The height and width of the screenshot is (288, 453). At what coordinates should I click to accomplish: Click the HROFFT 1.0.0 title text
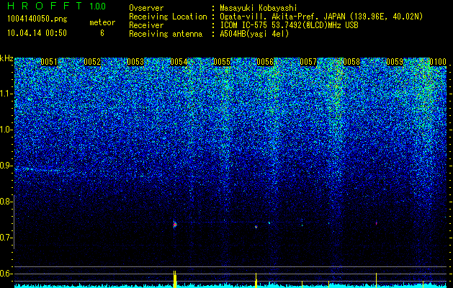[57, 6]
